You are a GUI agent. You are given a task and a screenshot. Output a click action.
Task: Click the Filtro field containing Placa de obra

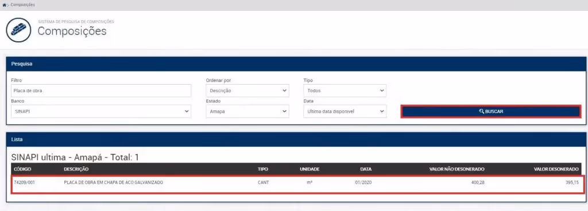[101, 91]
